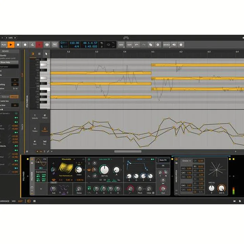
Task: Select the Pressure expression lane
Action: (45, 129)
